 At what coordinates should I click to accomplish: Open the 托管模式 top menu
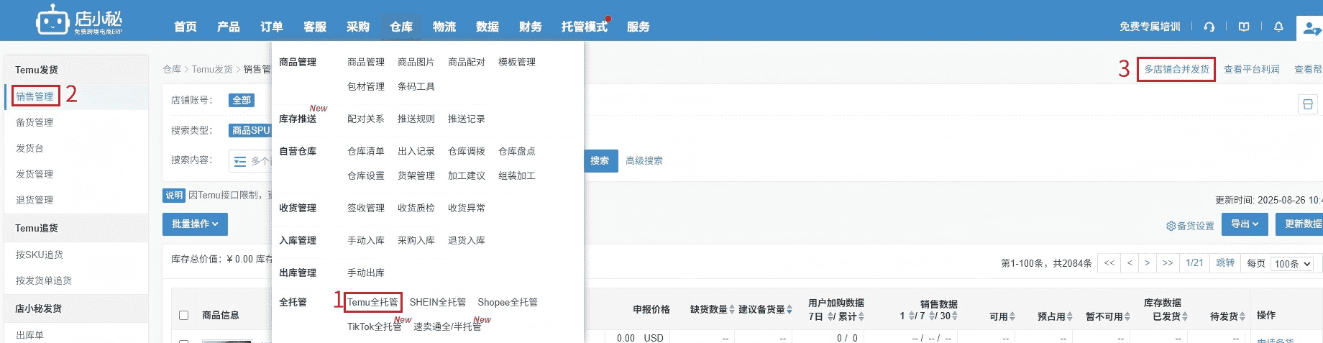click(585, 27)
